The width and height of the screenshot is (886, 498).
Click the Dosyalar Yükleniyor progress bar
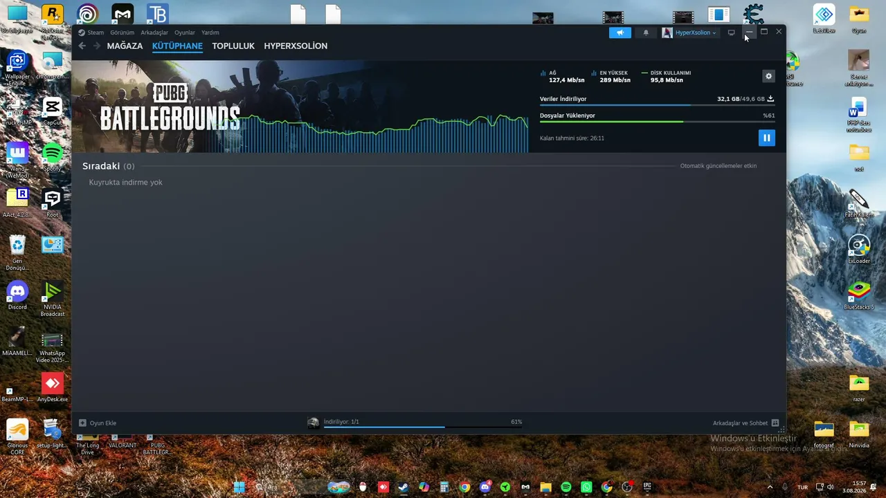[657, 122]
